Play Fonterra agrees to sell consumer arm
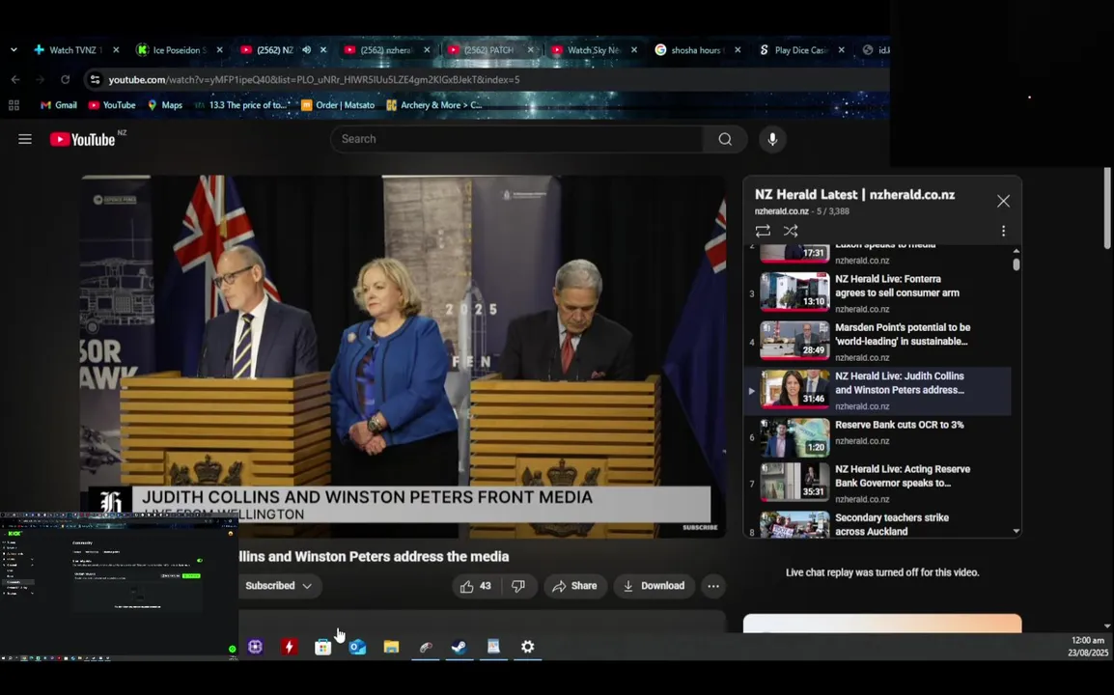 794,292
